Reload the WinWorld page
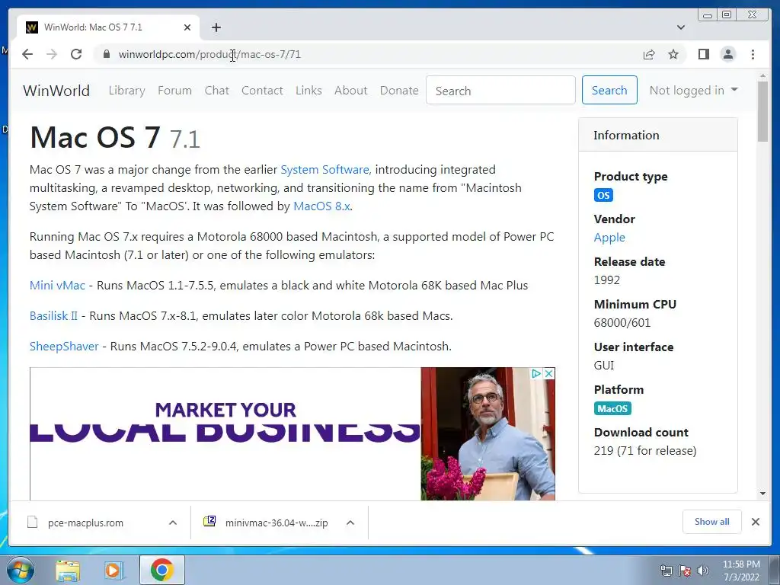 click(76, 54)
